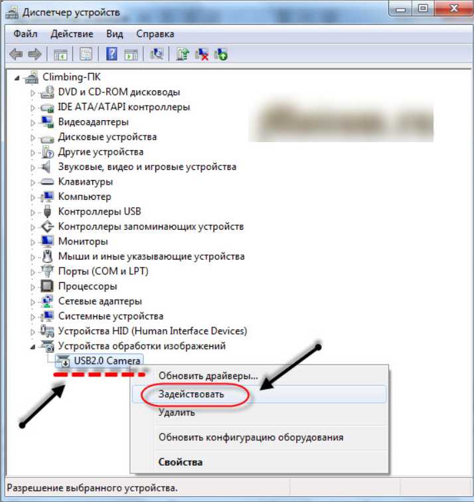Select the Сетевые адаптеры category
The height and width of the screenshot is (502, 474).
pos(100,301)
